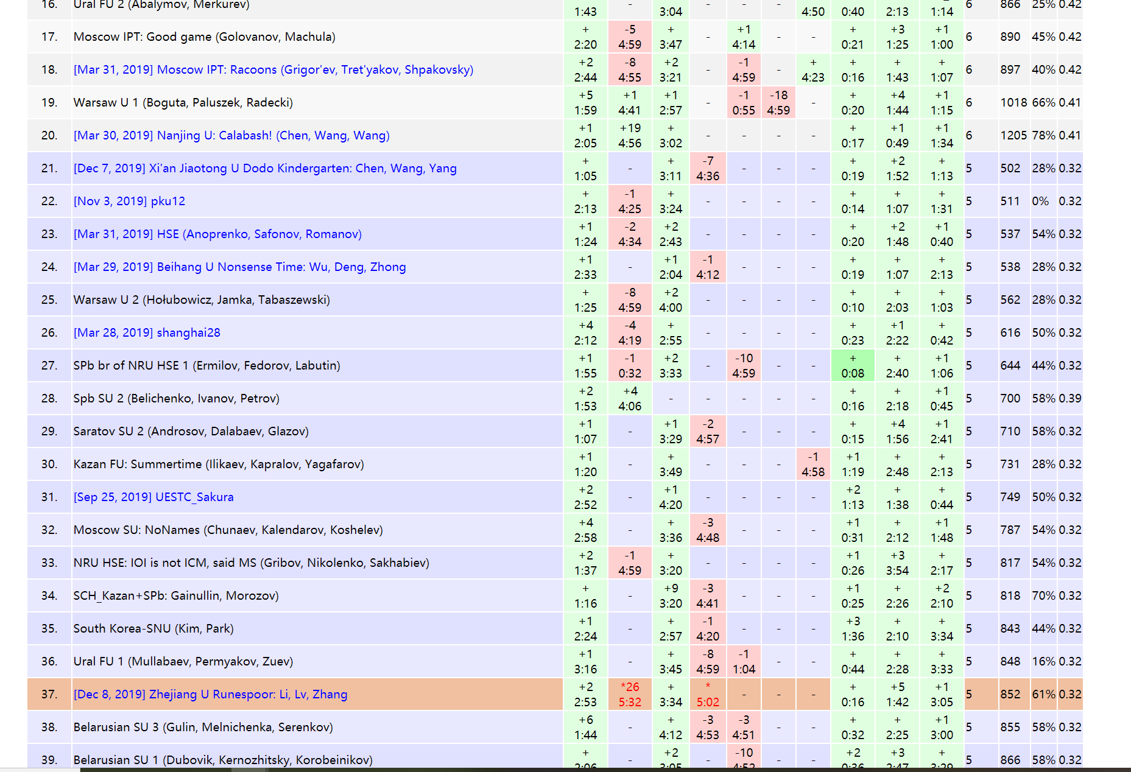Click the bright green 0:08 result cell
The image size is (1131, 772).
852,366
